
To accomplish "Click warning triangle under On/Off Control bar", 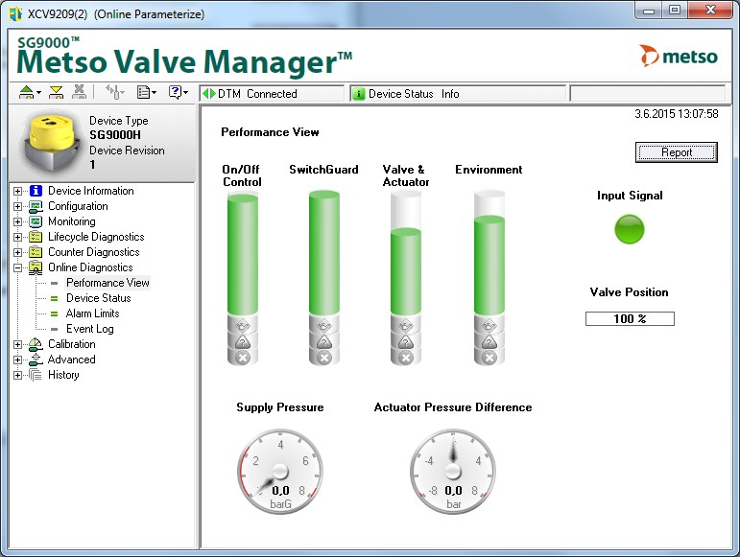I will tap(243, 342).
